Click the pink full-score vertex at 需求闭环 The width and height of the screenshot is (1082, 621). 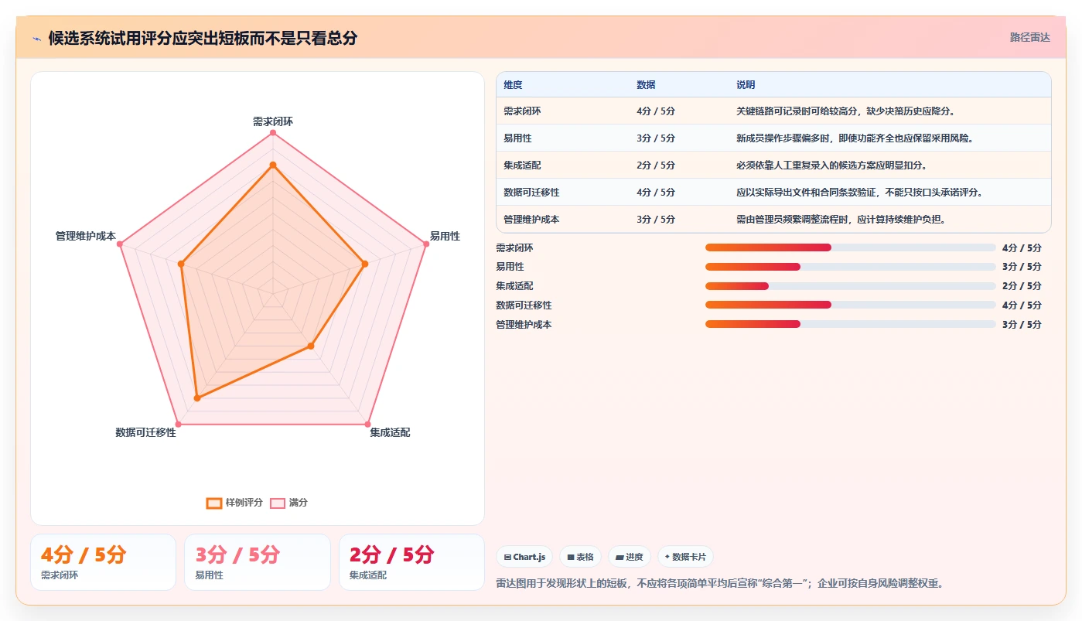tap(273, 133)
